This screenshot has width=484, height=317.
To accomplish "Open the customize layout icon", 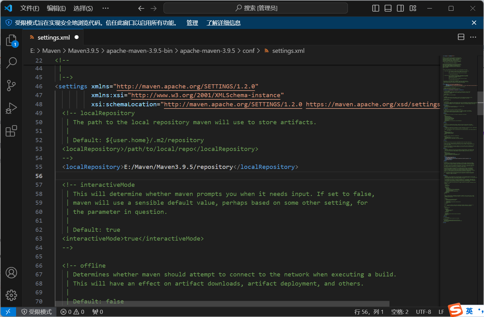I will (413, 8).
